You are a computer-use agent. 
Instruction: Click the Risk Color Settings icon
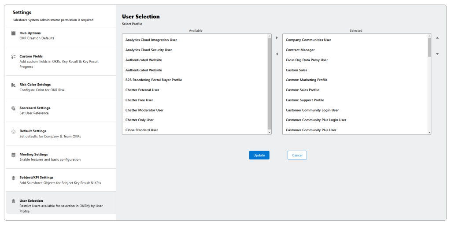[x=13, y=85]
